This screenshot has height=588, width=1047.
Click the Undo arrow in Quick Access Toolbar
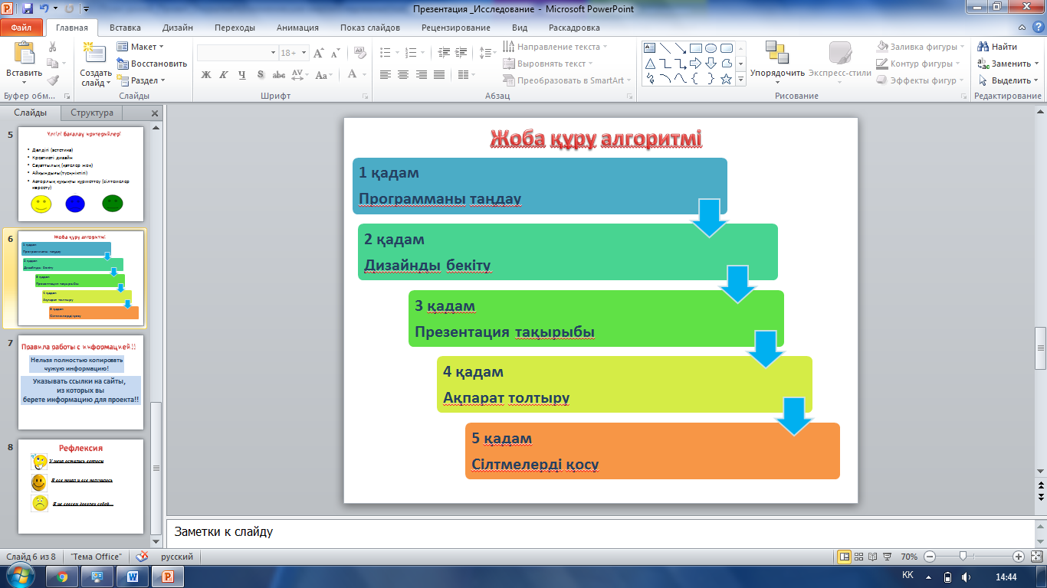(46, 8)
